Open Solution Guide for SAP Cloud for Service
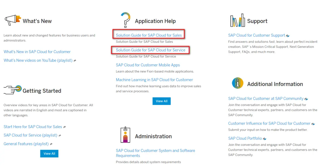The width and height of the screenshot is (334, 165). coord(151,50)
